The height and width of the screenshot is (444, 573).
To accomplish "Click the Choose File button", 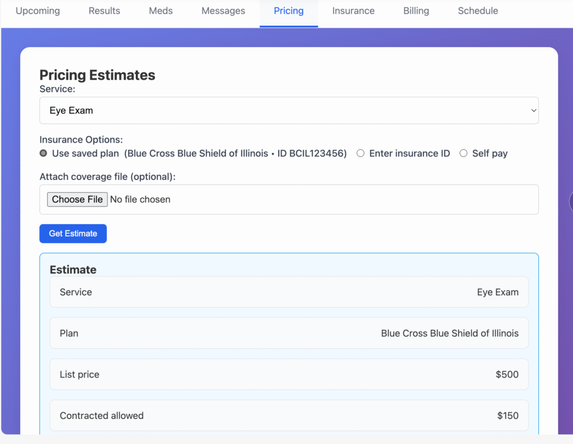I will pos(77,200).
